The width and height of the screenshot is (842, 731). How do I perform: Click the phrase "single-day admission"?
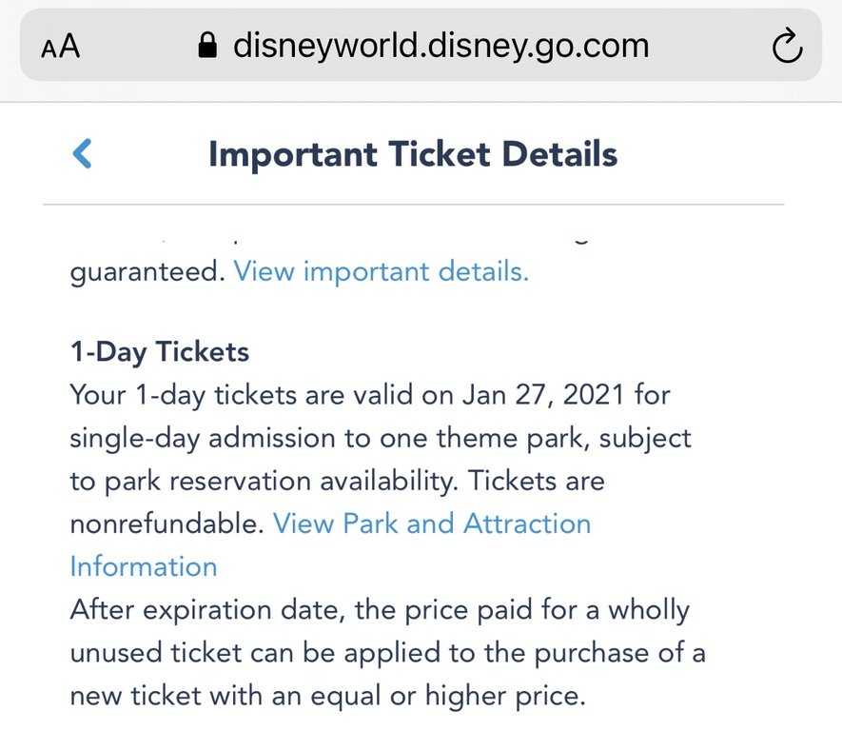[x=201, y=438]
